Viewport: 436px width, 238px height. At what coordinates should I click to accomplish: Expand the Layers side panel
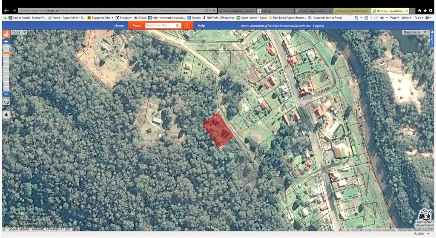pyautogui.click(x=431, y=40)
